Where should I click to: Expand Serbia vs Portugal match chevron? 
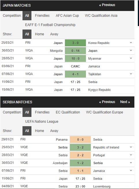click(131, 155)
